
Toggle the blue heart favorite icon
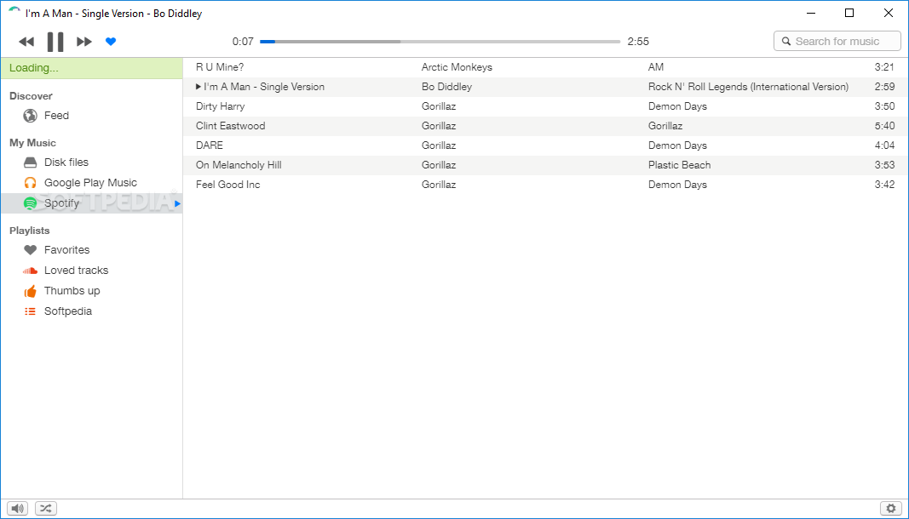point(111,42)
